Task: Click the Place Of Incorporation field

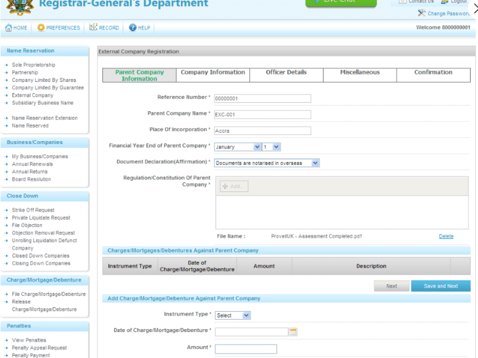Action: pos(263,130)
